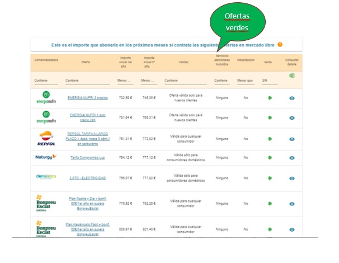Click Válida para cualquier consumidor in Repsol row
The image size is (339, 263).
coord(186,139)
